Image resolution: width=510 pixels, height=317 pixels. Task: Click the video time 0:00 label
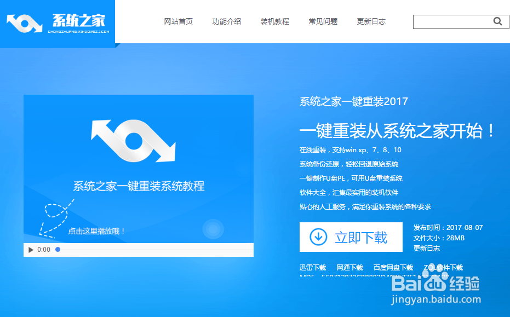[x=44, y=250]
